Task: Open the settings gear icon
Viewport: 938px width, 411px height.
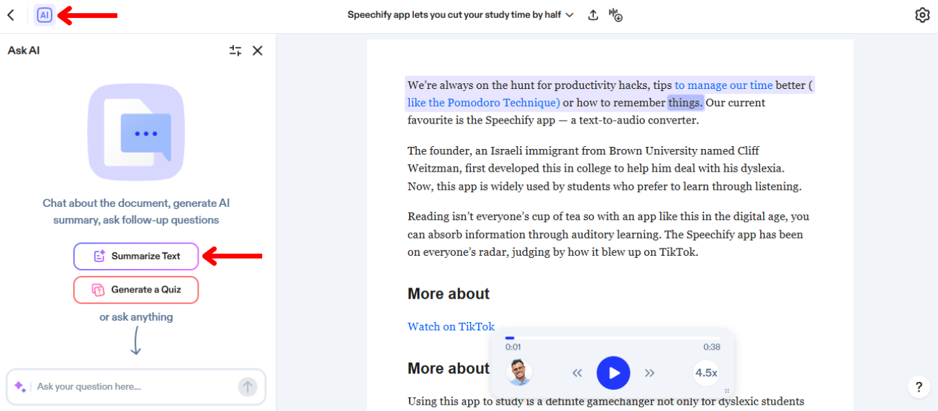Action: tap(922, 15)
